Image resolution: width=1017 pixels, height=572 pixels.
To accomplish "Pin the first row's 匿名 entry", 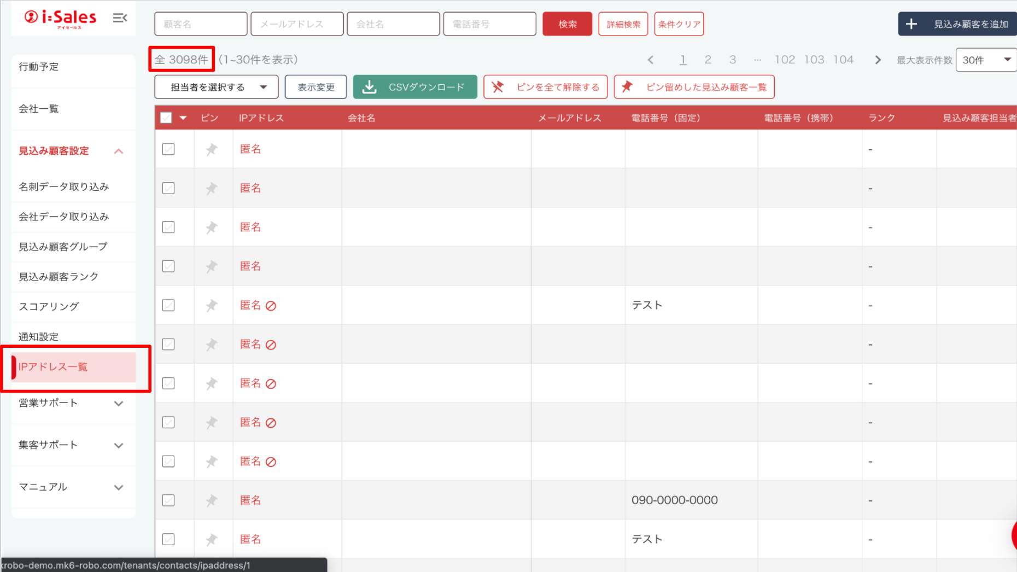I will point(212,149).
